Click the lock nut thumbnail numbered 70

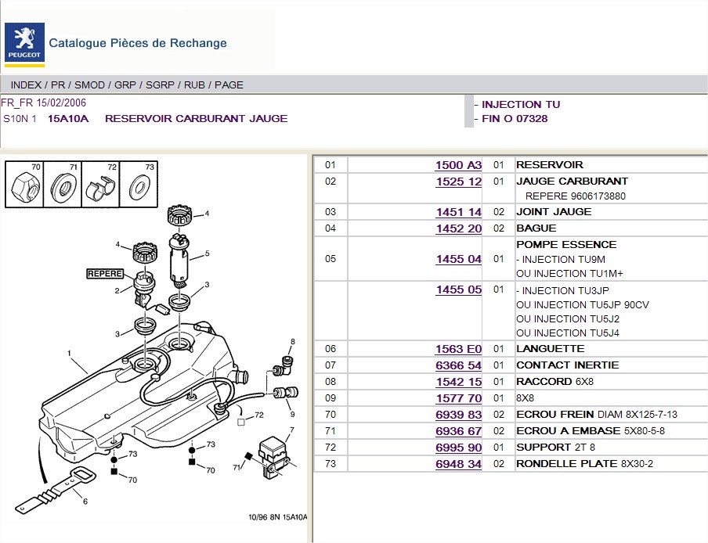pyautogui.click(x=23, y=187)
